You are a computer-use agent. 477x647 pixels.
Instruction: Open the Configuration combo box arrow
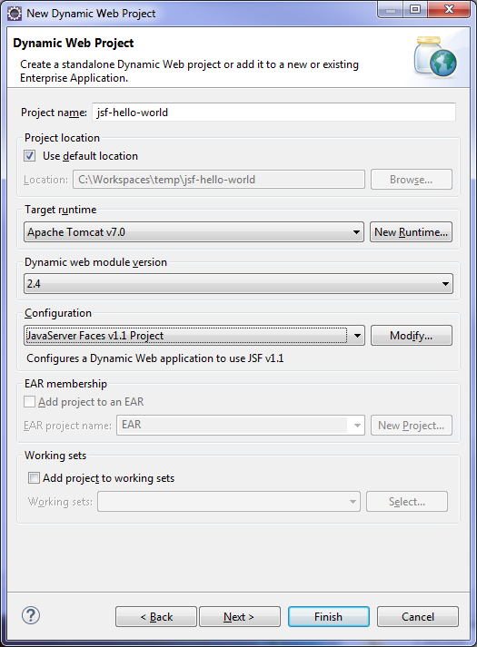pyautogui.click(x=357, y=336)
